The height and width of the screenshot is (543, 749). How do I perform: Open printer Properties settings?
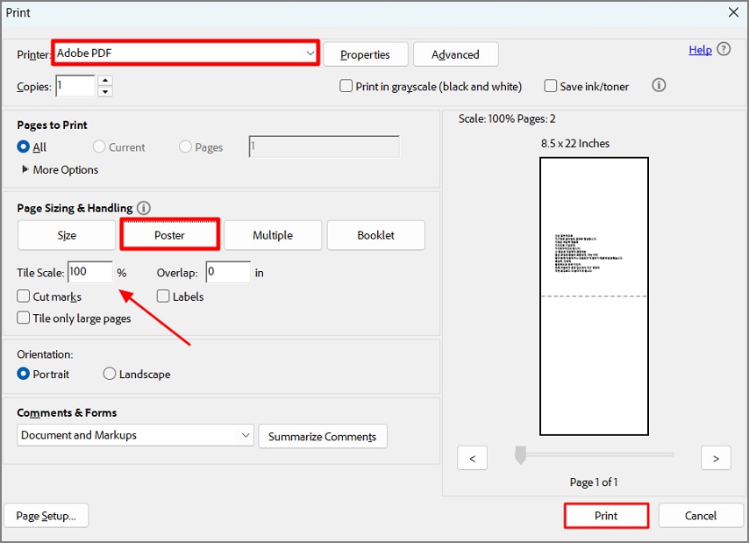coord(365,54)
